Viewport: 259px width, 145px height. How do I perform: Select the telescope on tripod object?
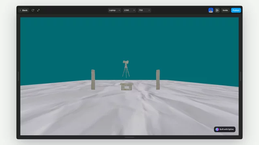pos(126,69)
